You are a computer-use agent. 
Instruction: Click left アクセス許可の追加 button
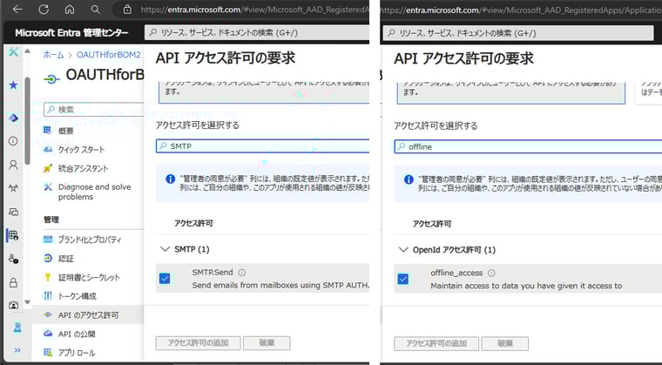(198, 342)
